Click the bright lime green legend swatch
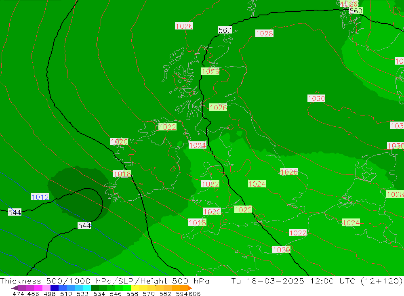 click(127, 288)
